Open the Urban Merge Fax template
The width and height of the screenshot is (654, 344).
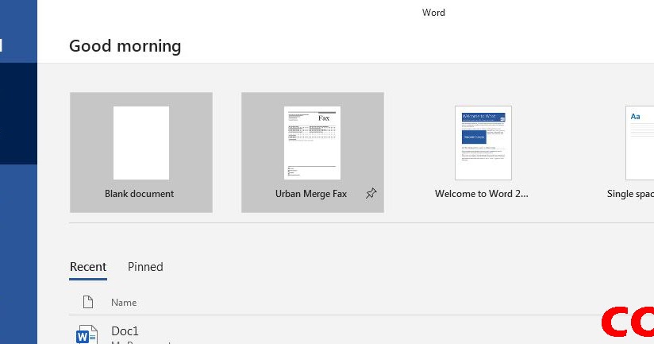[313, 153]
